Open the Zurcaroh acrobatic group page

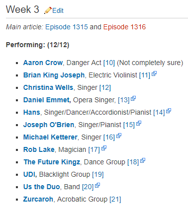[38, 199]
